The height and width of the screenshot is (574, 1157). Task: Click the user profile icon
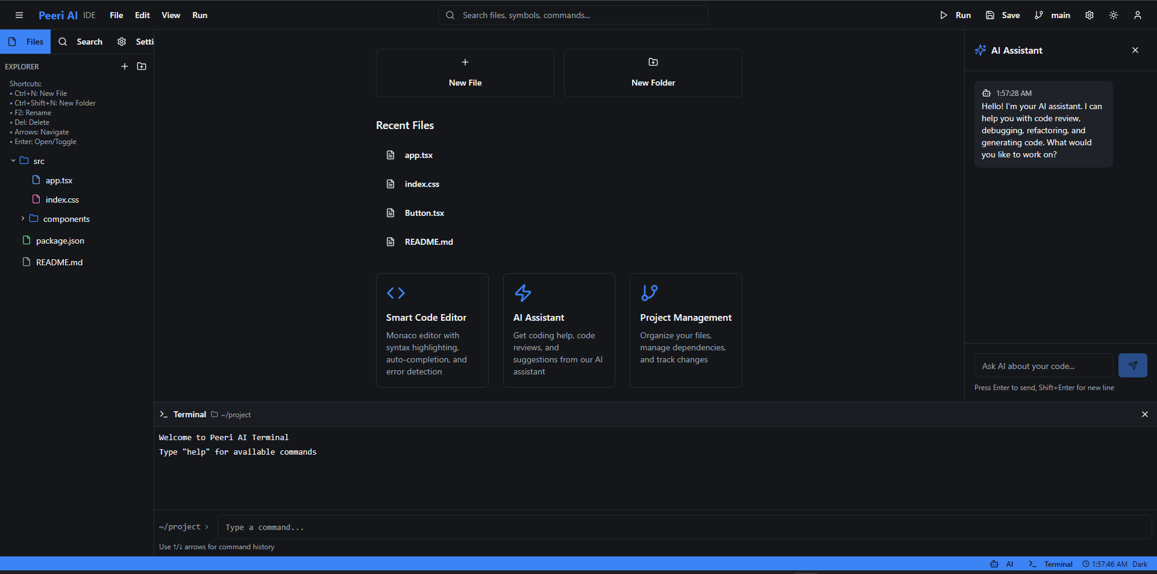point(1138,15)
